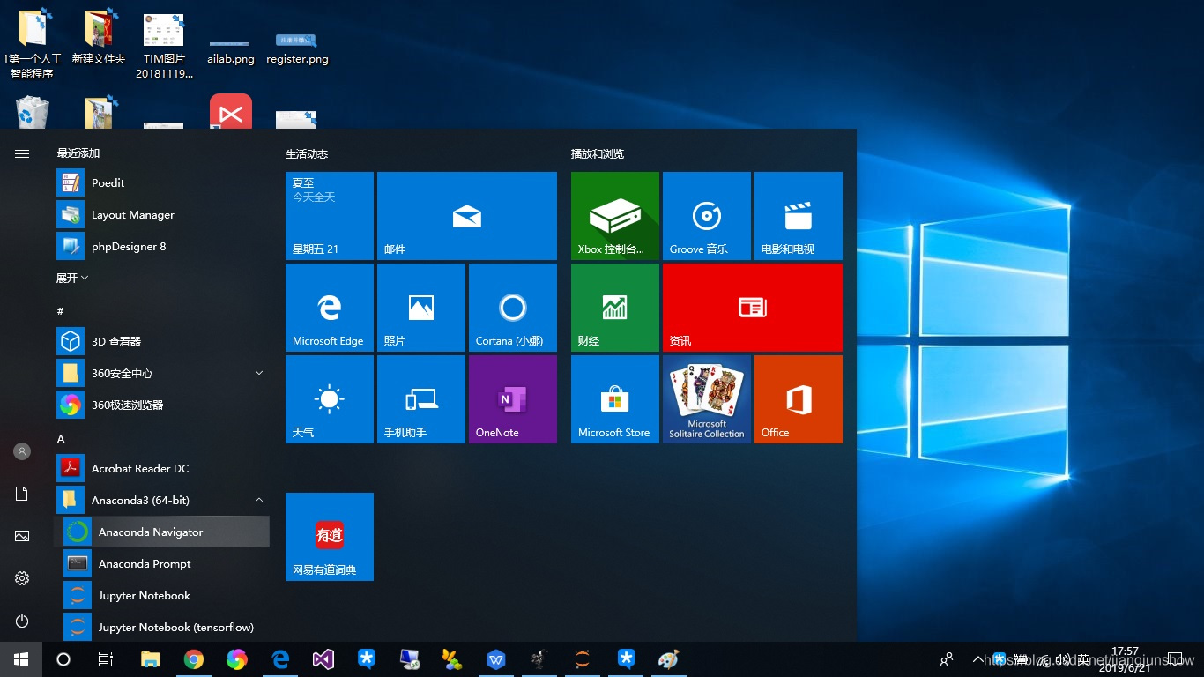Screen dimensions: 1204x677
Task: Open Groove 音乐 tile
Action: pyautogui.click(x=707, y=216)
